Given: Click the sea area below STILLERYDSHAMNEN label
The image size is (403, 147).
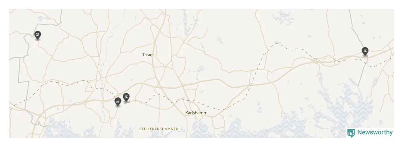Looking at the screenshot, I should [x=159, y=135].
